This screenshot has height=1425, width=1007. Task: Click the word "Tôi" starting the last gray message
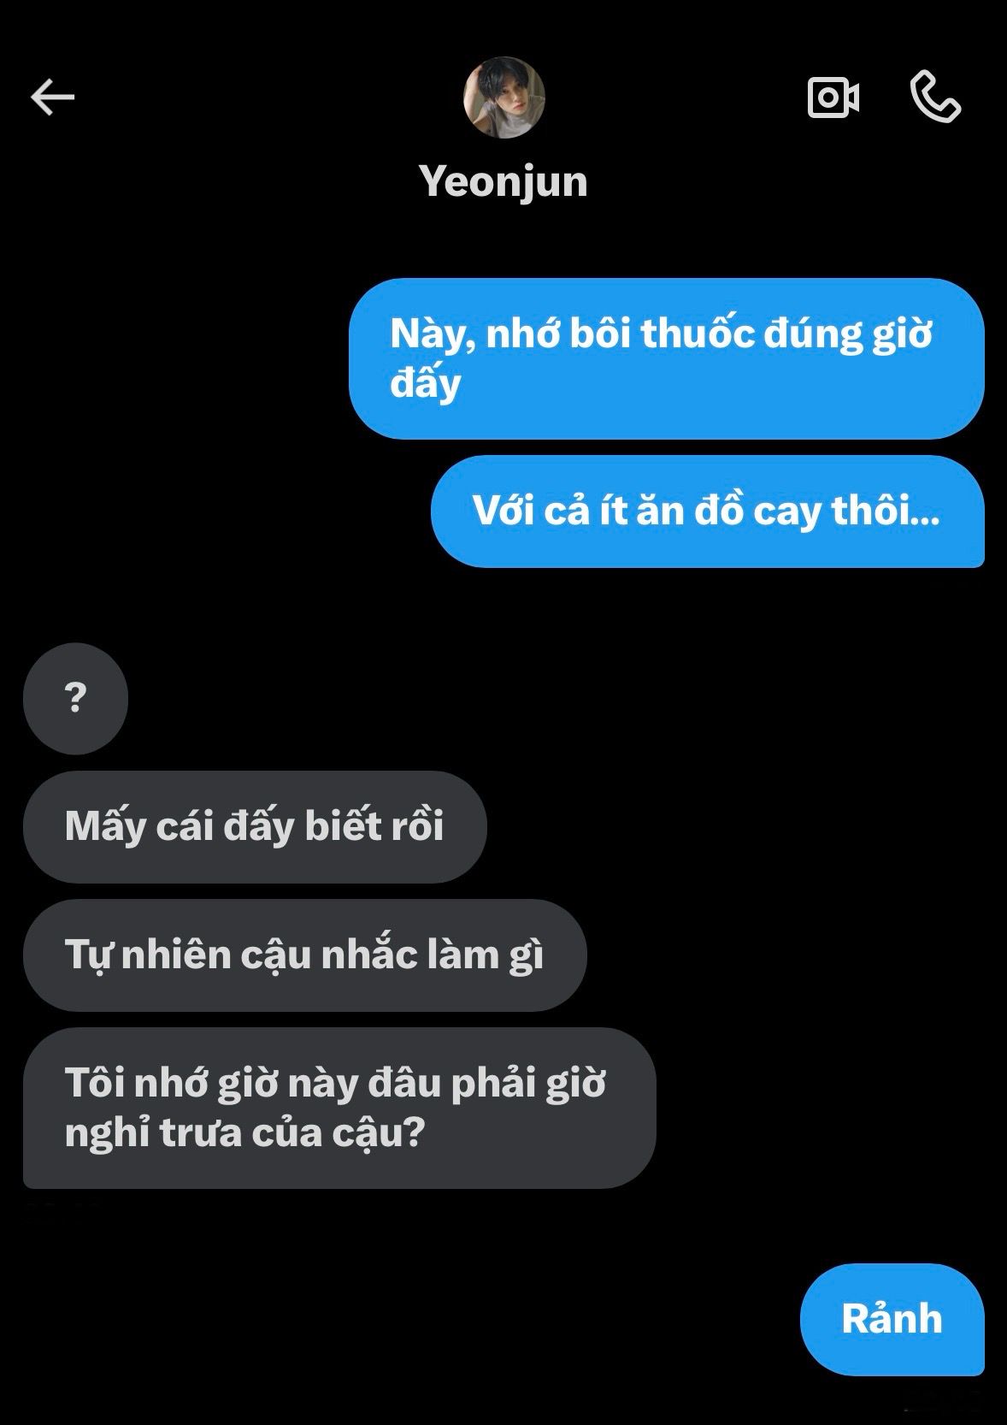[94, 1083]
